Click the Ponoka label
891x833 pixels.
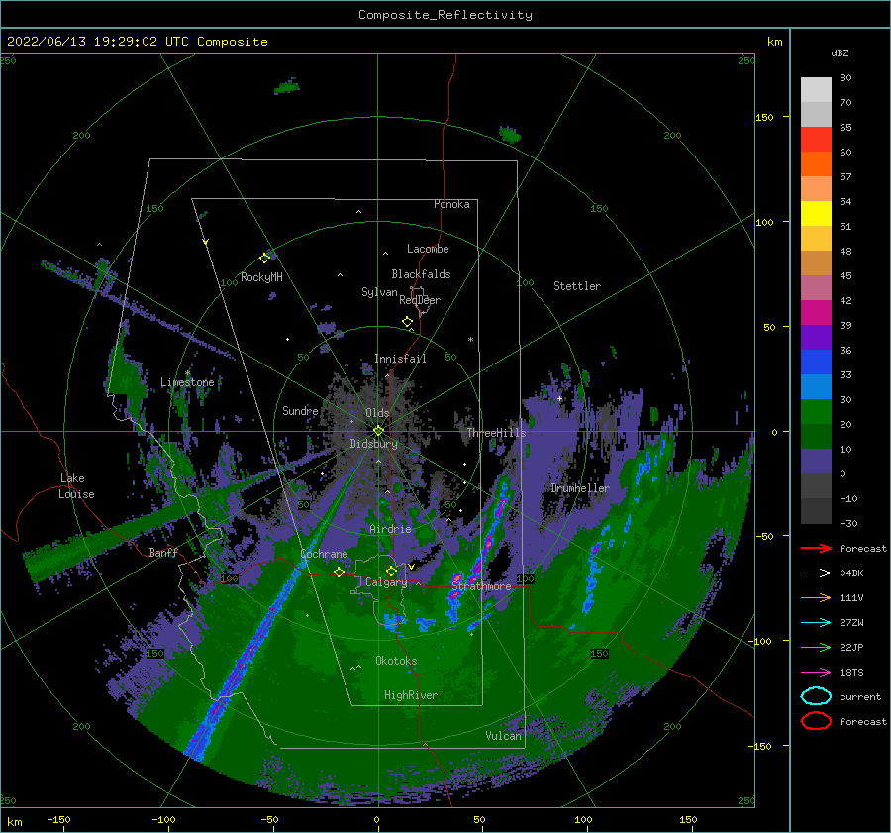pos(451,204)
